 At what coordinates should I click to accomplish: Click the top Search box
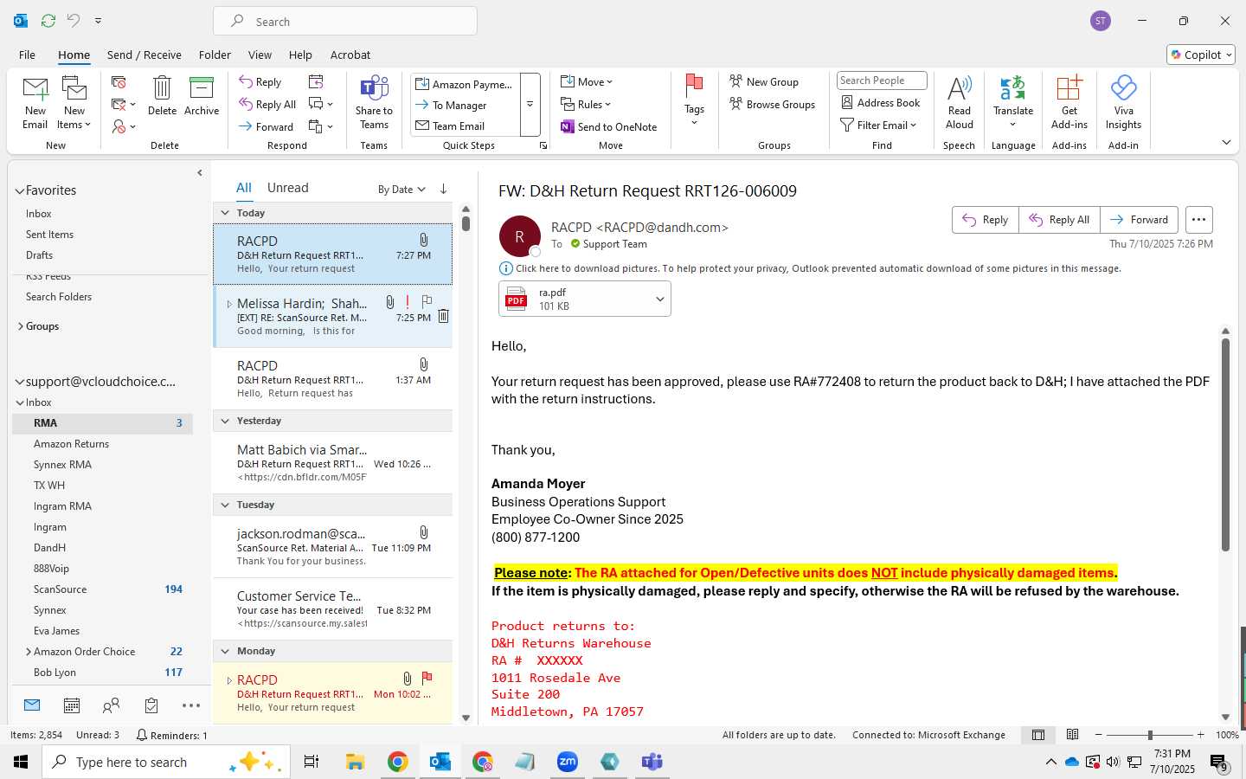345,22
